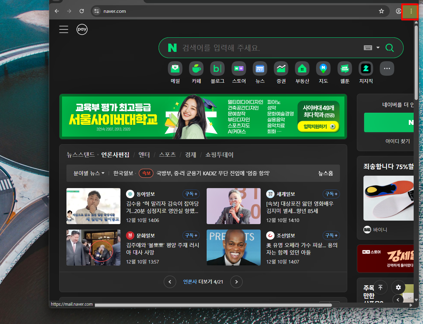
Task: Open the Chrome three-dot menu
Action: tap(411, 11)
